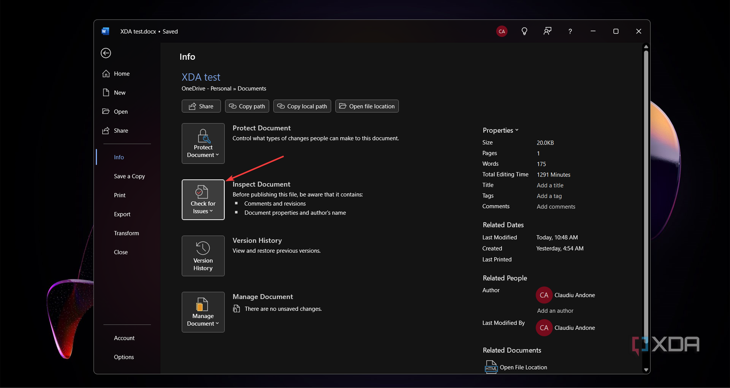Click the Add comments field
The height and width of the screenshot is (388, 730).
[x=556, y=207]
